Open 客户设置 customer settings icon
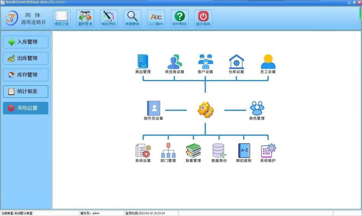 click(205, 64)
